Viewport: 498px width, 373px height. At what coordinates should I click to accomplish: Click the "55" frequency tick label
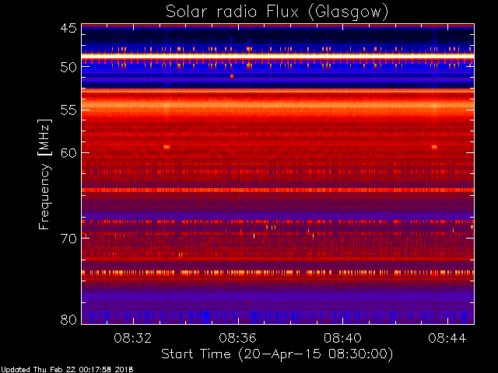(x=68, y=110)
